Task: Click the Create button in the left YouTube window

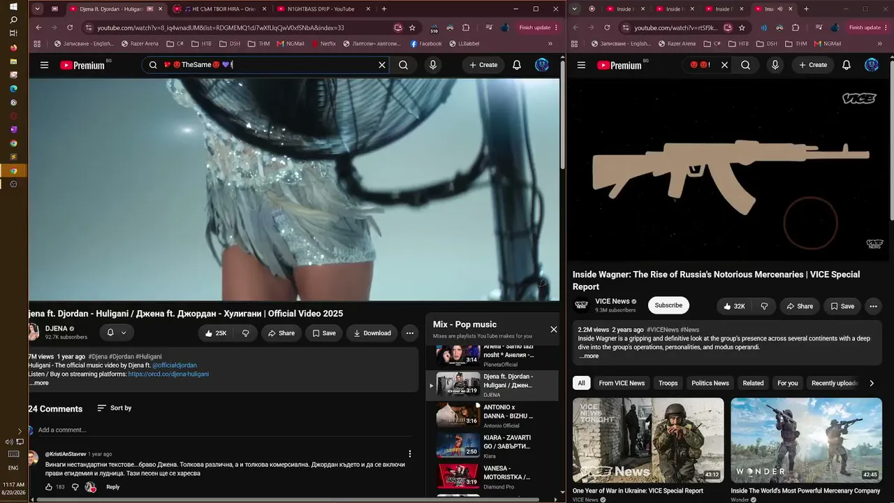Action: pos(483,65)
